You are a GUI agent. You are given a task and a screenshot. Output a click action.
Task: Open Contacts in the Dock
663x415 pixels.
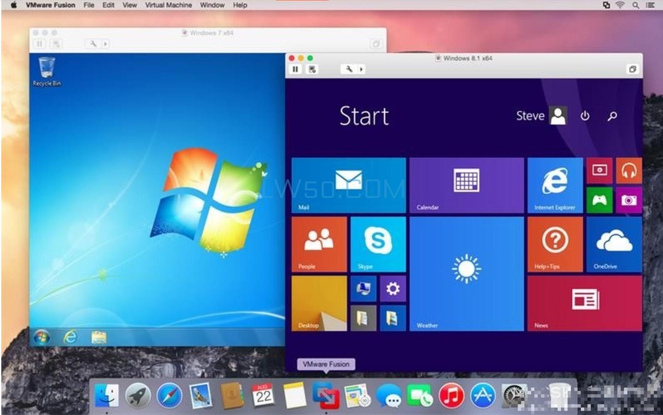(x=232, y=395)
